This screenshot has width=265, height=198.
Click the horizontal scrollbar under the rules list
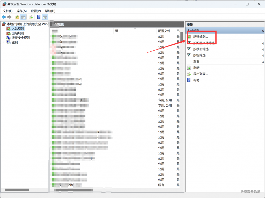pos(73,190)
